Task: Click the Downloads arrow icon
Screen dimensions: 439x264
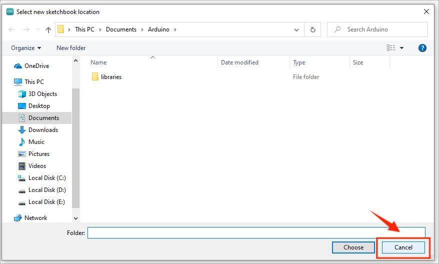Action: pos(22,130)
